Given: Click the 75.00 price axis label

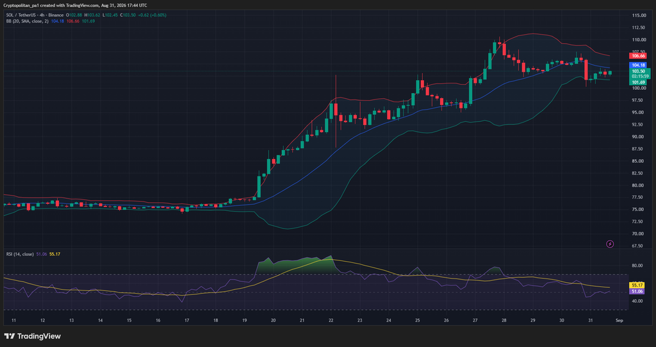Looking at the screenshot, I should point(639,209).
